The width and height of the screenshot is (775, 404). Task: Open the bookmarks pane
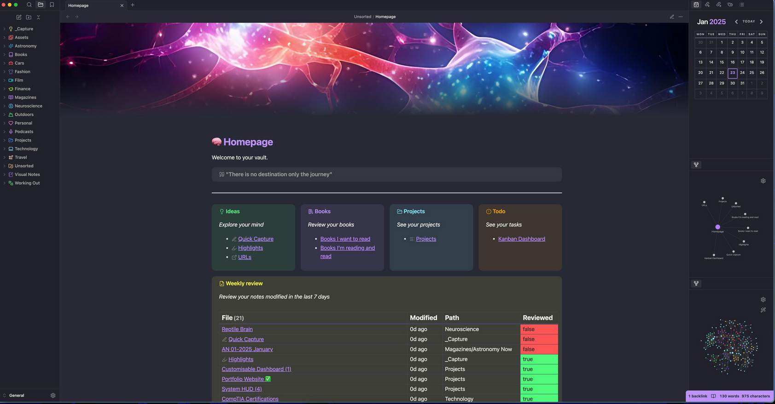(x=52, y=5)
